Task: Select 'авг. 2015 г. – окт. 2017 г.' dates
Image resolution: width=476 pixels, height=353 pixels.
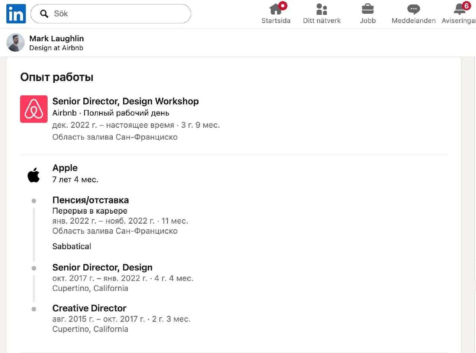Action: coord(99,319)
